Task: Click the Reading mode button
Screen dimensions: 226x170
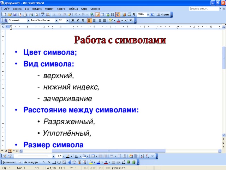Action: point(163,15)
